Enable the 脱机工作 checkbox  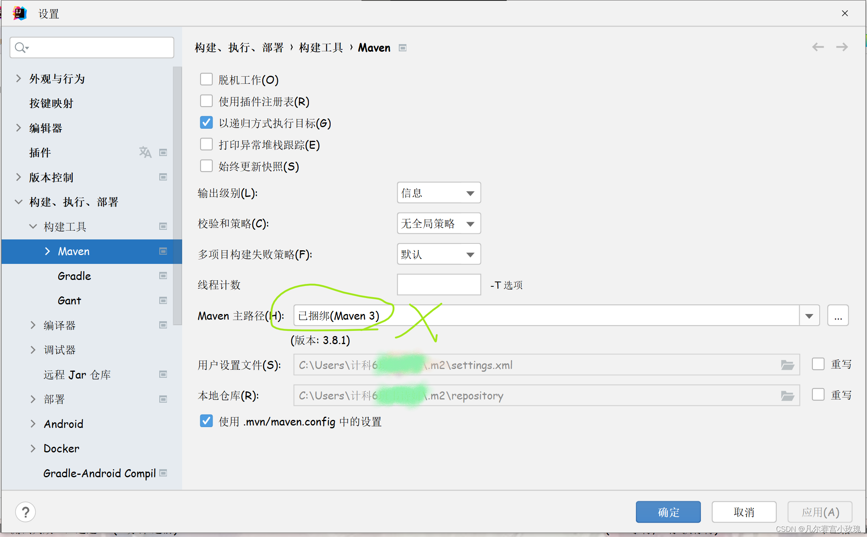click(206, 79)
